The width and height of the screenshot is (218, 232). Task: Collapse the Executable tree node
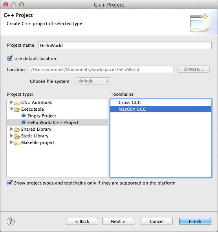coord(11,109)
